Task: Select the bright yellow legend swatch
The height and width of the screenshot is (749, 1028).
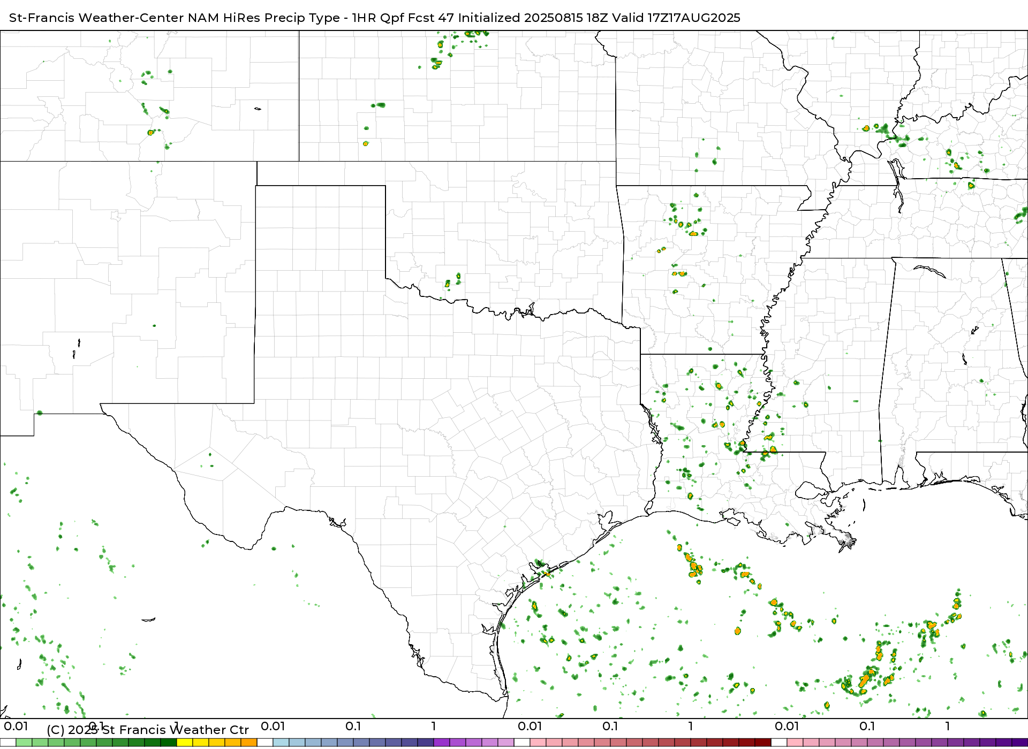Action: tap(185, 743)
